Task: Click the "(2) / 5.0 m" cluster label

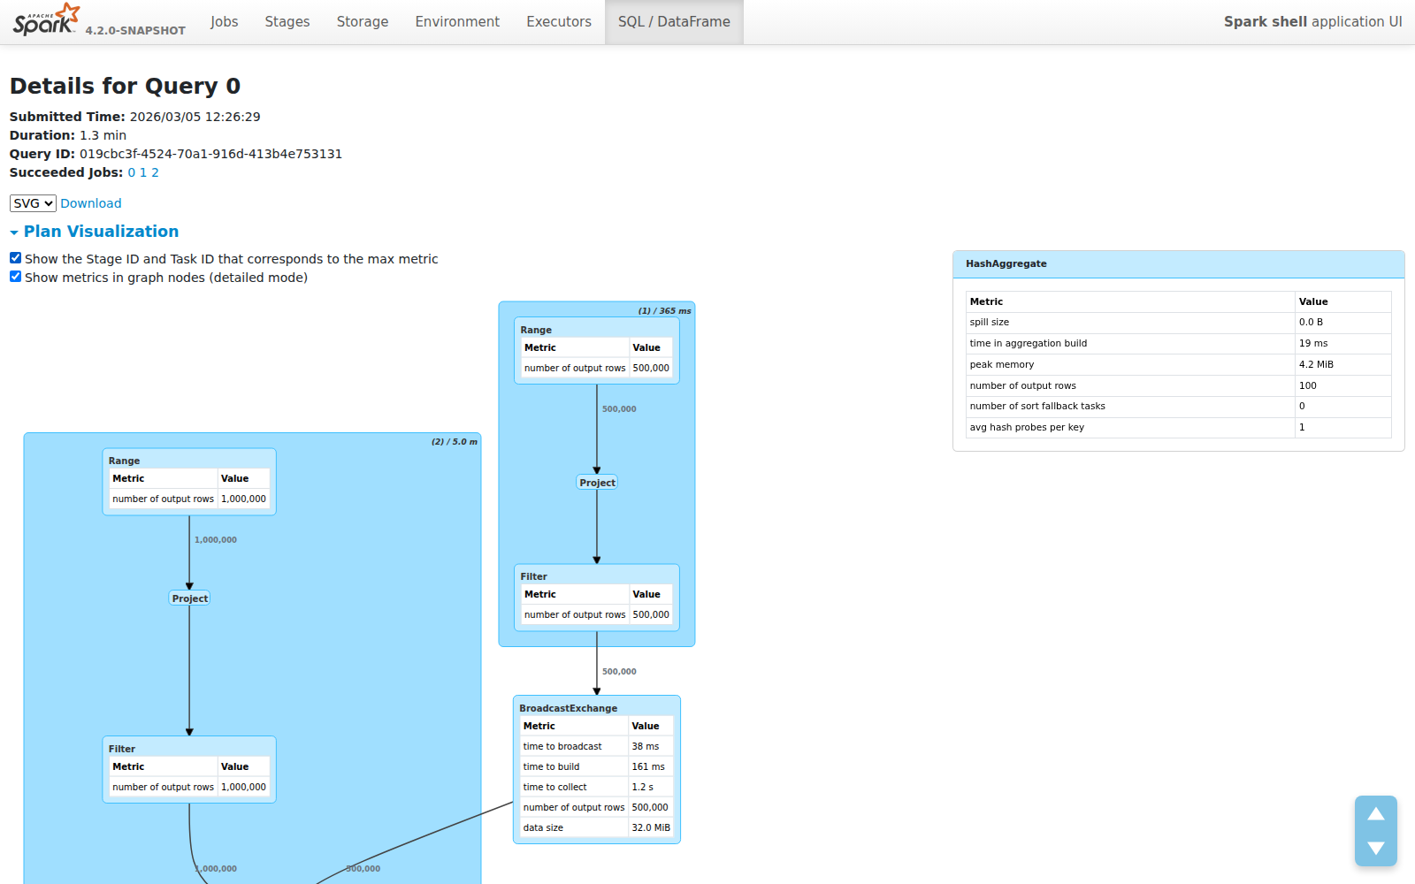Action: coord(455,442)
